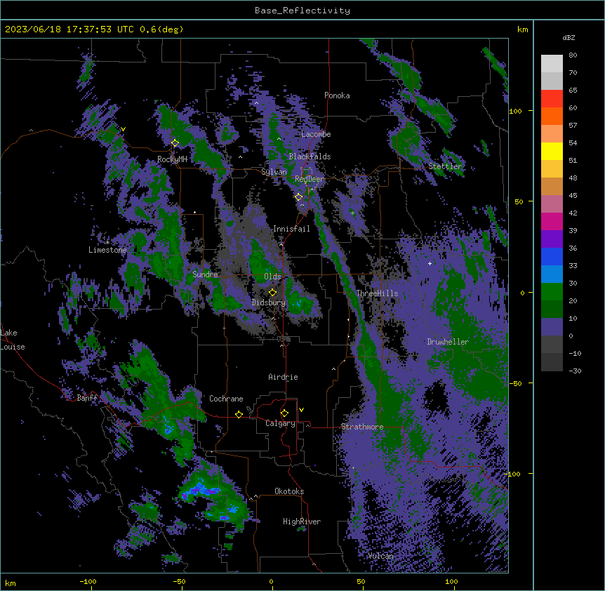
Task: Click the 100 tick on the horizontal axis
Action: click(x=451, y=581)
